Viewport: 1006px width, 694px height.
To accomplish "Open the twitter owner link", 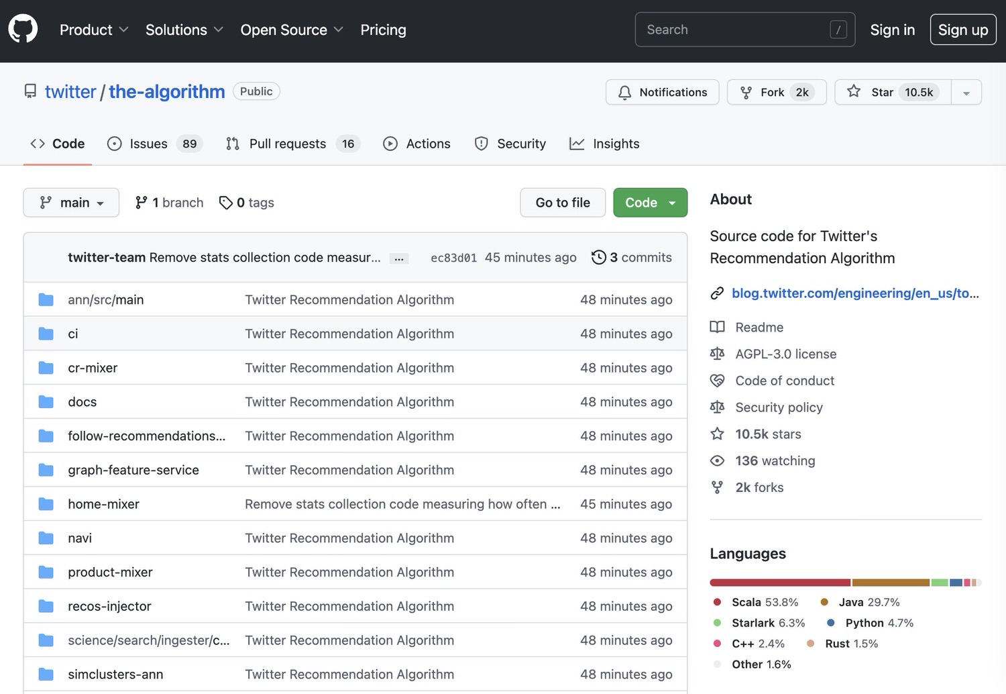I will point(70,91).
